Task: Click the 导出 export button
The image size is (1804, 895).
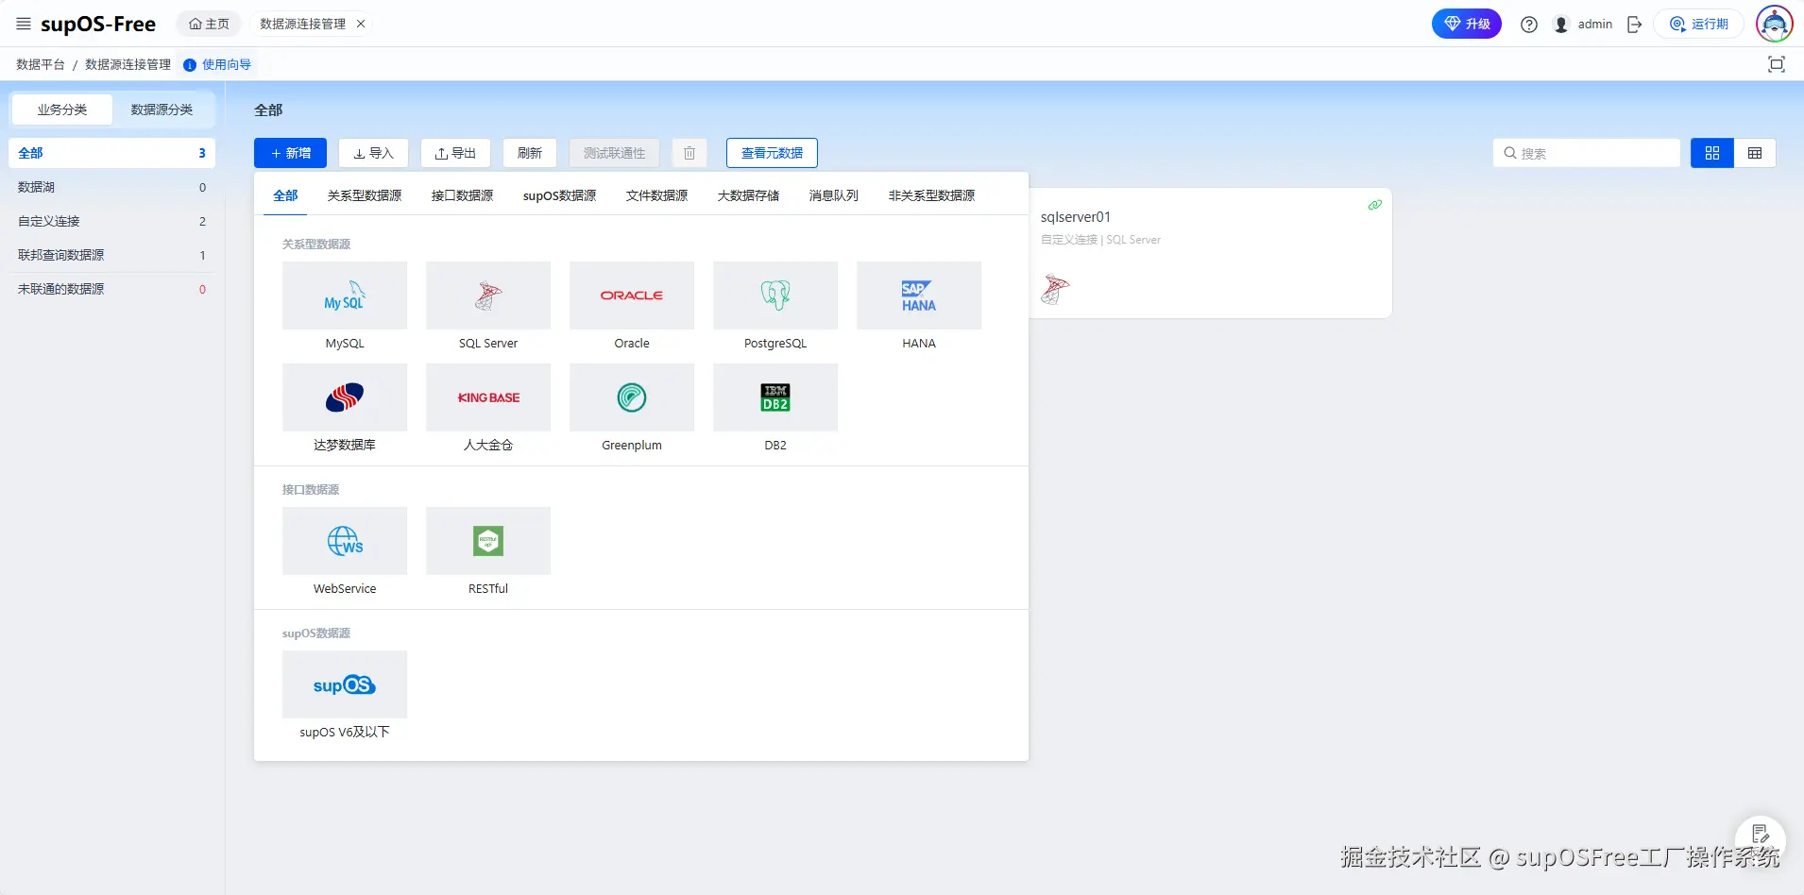Action: pyautogui.click(x=455, y=153)
